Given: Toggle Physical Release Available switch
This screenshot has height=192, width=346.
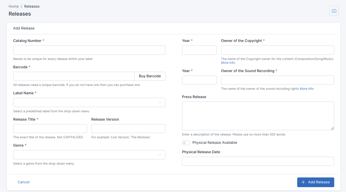Looking at the screenshot, I should coord(186,143).
